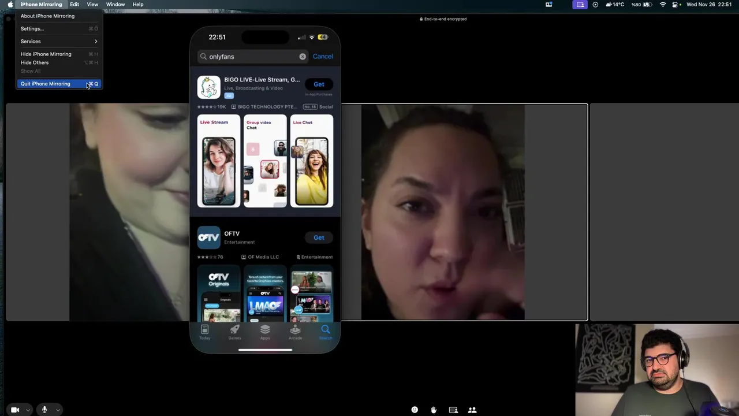Screen dimensions: 739x416
Task: Tap Get for OFTV
Action: (x=319, y=237)
